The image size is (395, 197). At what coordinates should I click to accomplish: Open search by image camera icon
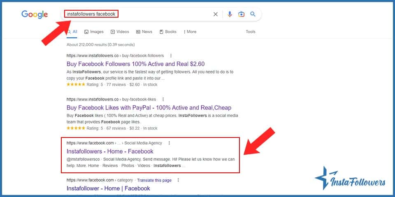click(242, 14)
